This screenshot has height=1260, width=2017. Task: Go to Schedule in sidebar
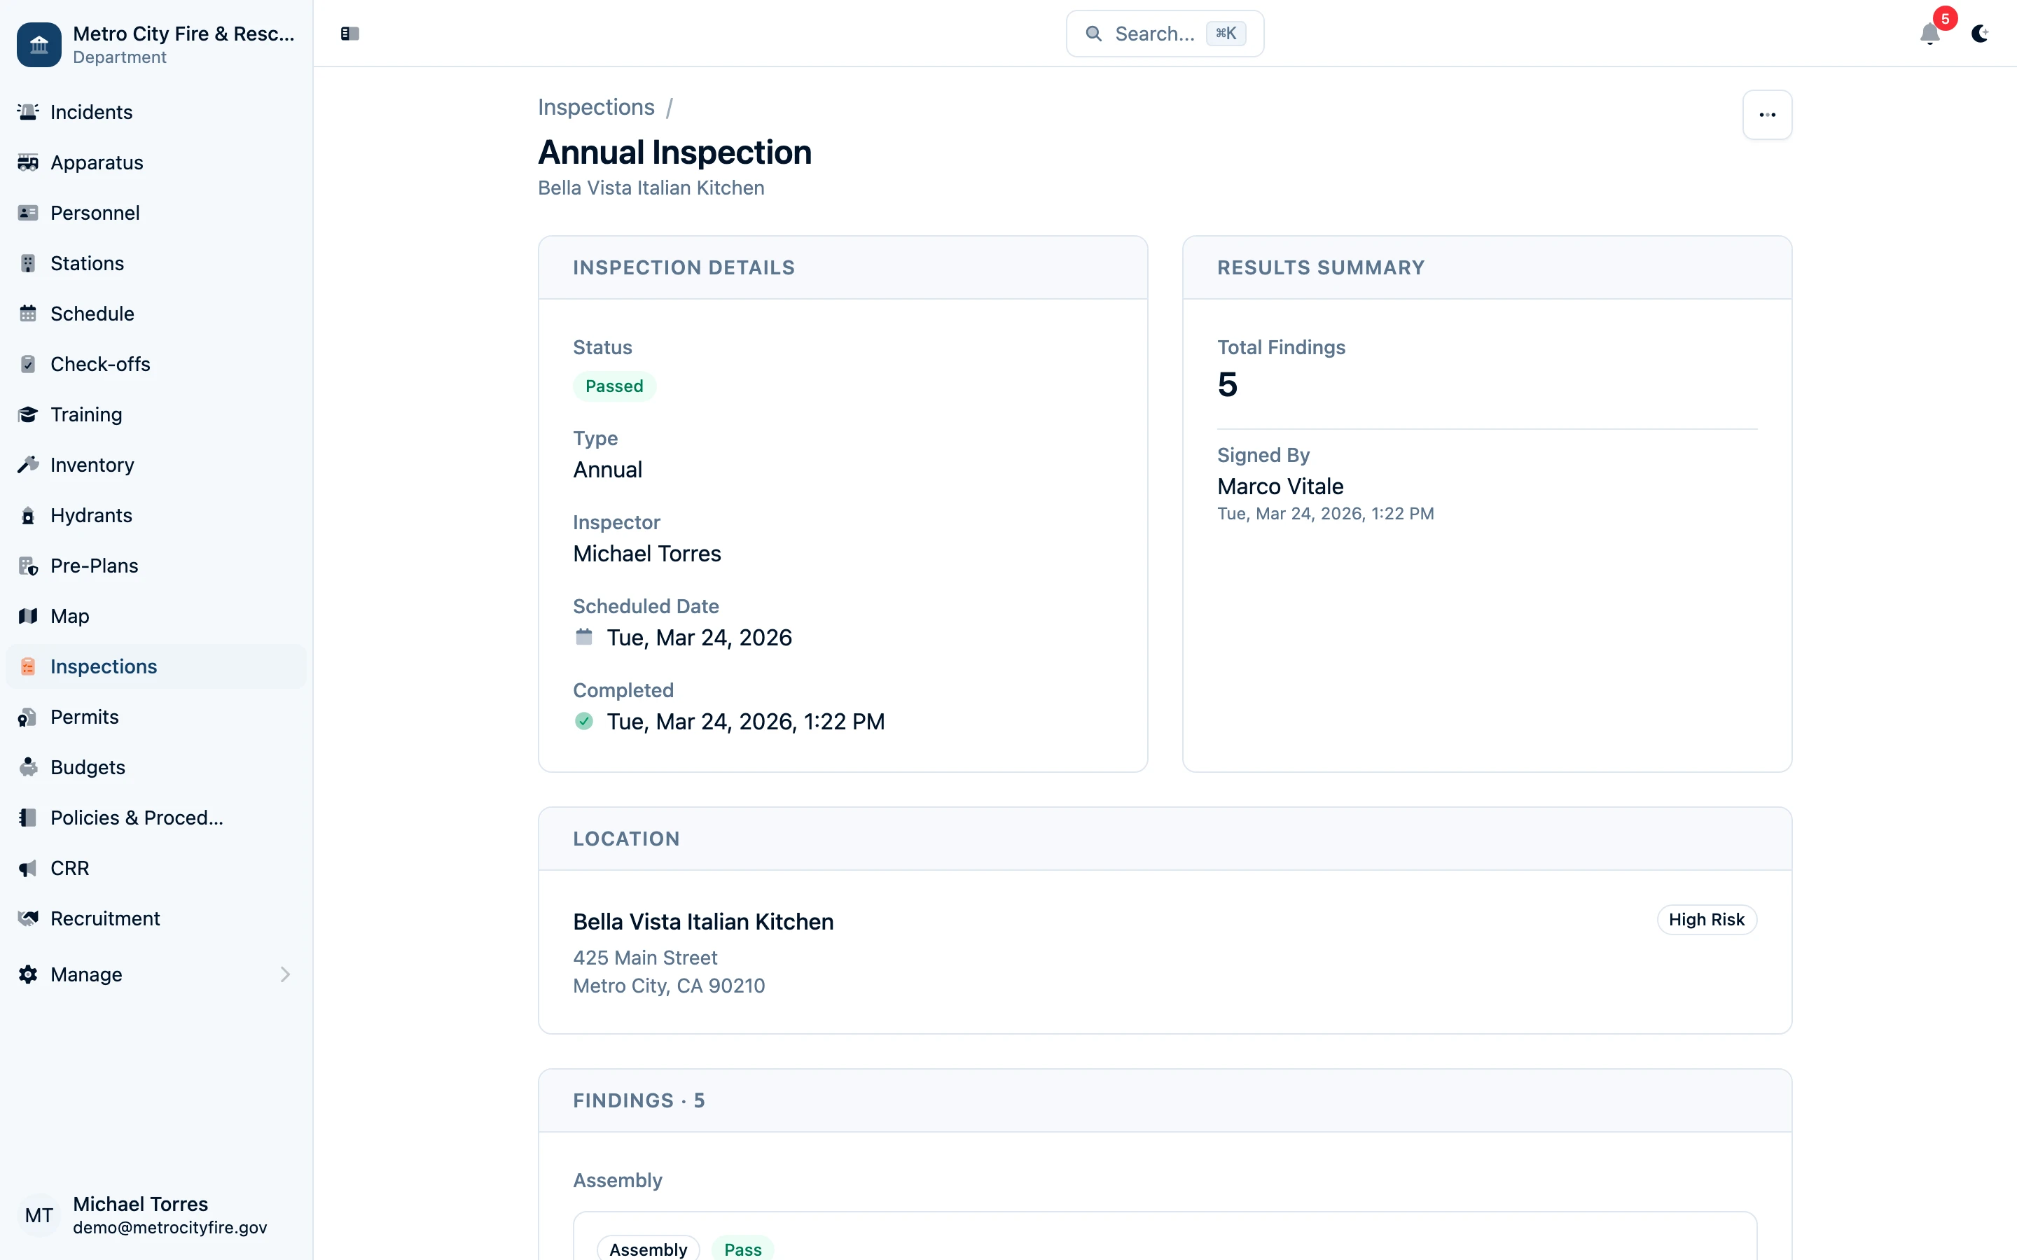pos(92,314)
